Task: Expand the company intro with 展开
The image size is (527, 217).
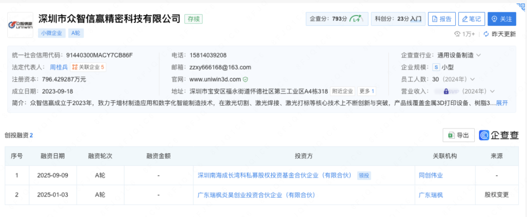Action: pos(502,103)
